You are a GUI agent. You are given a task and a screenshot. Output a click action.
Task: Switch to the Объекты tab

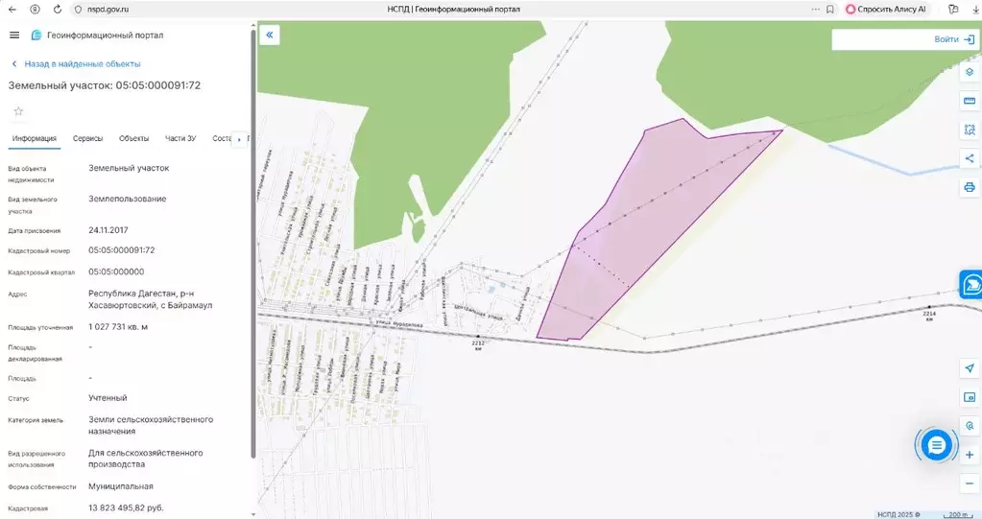134,139
